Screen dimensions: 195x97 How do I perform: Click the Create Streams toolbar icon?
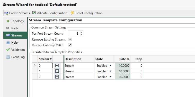(x=6, y=13)
